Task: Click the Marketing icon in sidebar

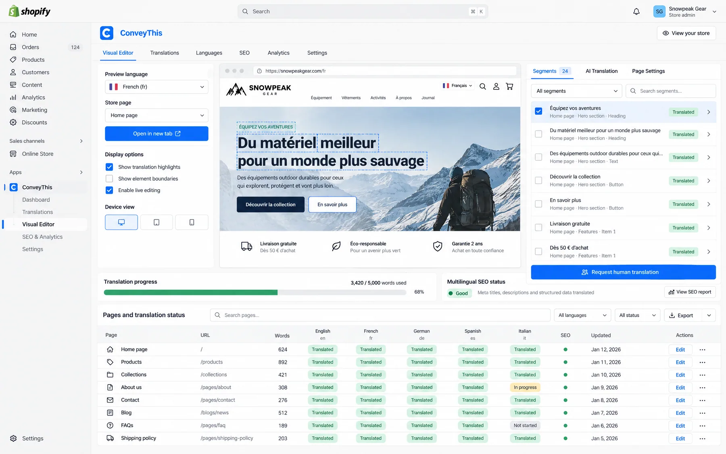Action: [13, 110]
